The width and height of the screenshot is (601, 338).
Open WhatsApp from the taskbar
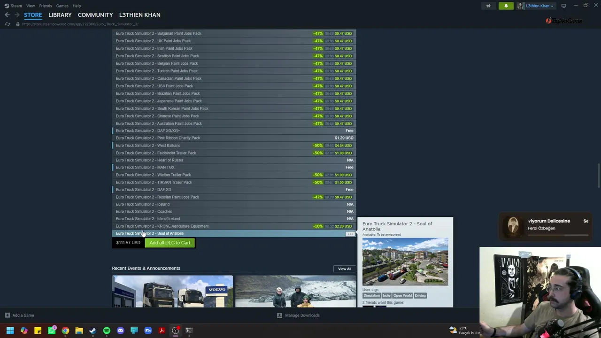pyautogui.click(x=52, y=330)
